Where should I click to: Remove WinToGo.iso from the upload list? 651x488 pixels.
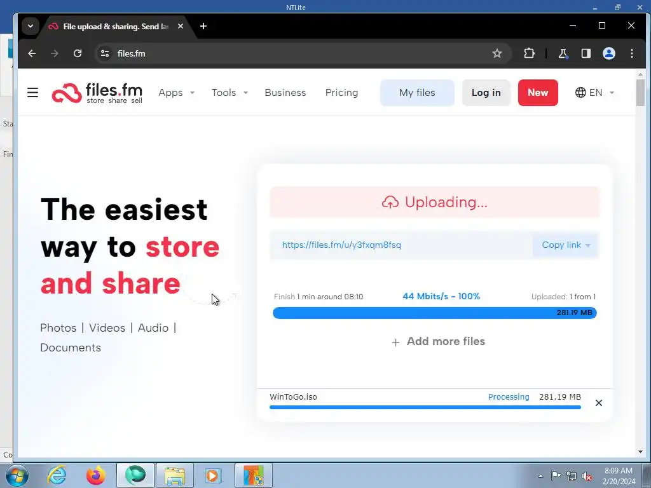pos(599,403)
